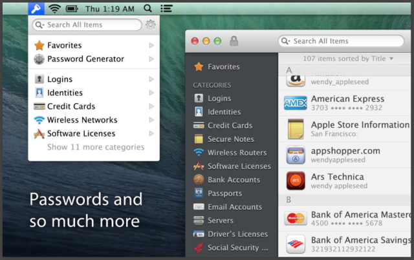Click the mini popup Search All Items field
The height and width of the screenshot is (260, 414).
click(87, 25)
